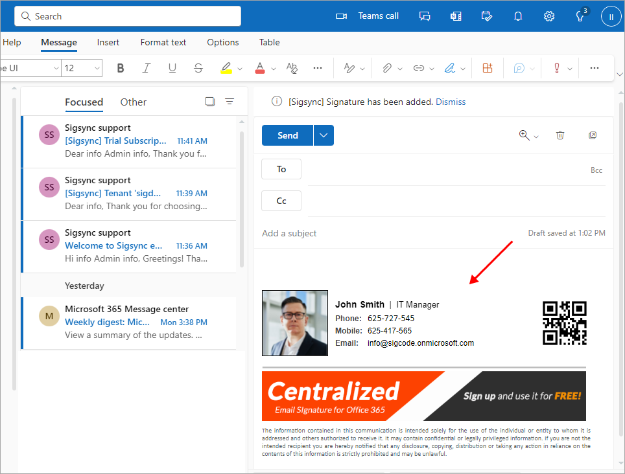Apply strikethrough to text
Image resolution: width=625 pixels, height=474 pixels.
198,68
